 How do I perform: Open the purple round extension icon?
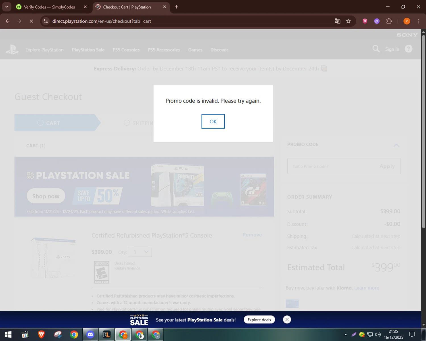[x=377, y=21]
